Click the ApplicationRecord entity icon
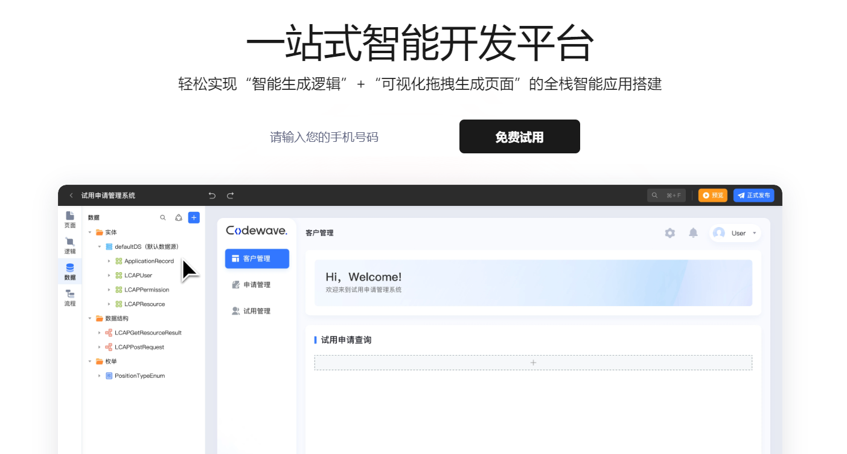The width and height of the screenshot is (847, 454). 119,261
